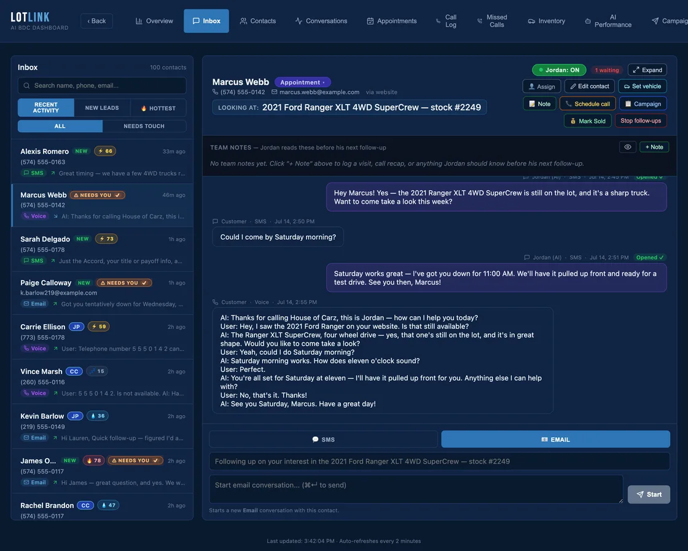Switch composer to Email
Screen dimensions: 688x551
click(555, 440)
